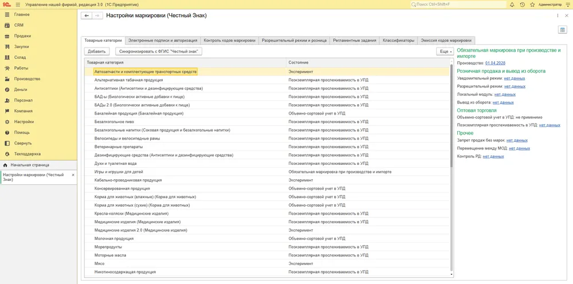Open the calendar icon at top right
The height and width of the screenshot is (284, 573).
coord(563,30)
